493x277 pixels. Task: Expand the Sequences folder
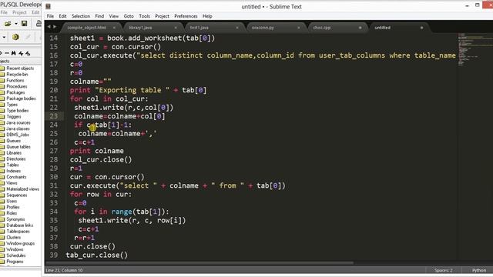point(17,195)
